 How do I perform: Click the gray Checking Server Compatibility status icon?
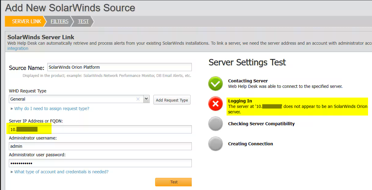click(216, 124)
